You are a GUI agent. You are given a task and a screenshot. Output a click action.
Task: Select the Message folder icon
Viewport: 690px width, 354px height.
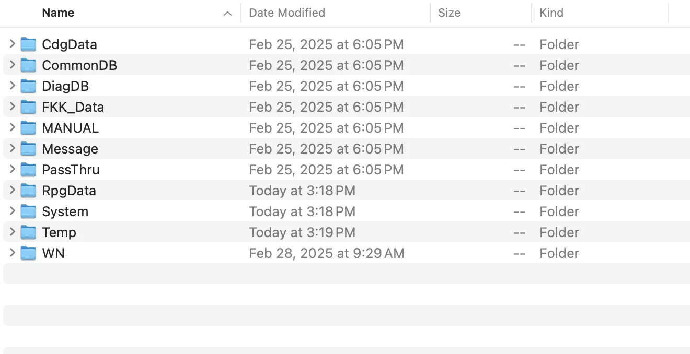pyautogui.click(x=28, y=149)
